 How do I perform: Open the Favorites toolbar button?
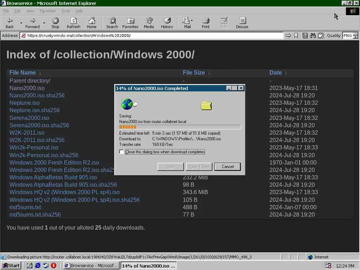pyautogui.click(x=130, y=23)
